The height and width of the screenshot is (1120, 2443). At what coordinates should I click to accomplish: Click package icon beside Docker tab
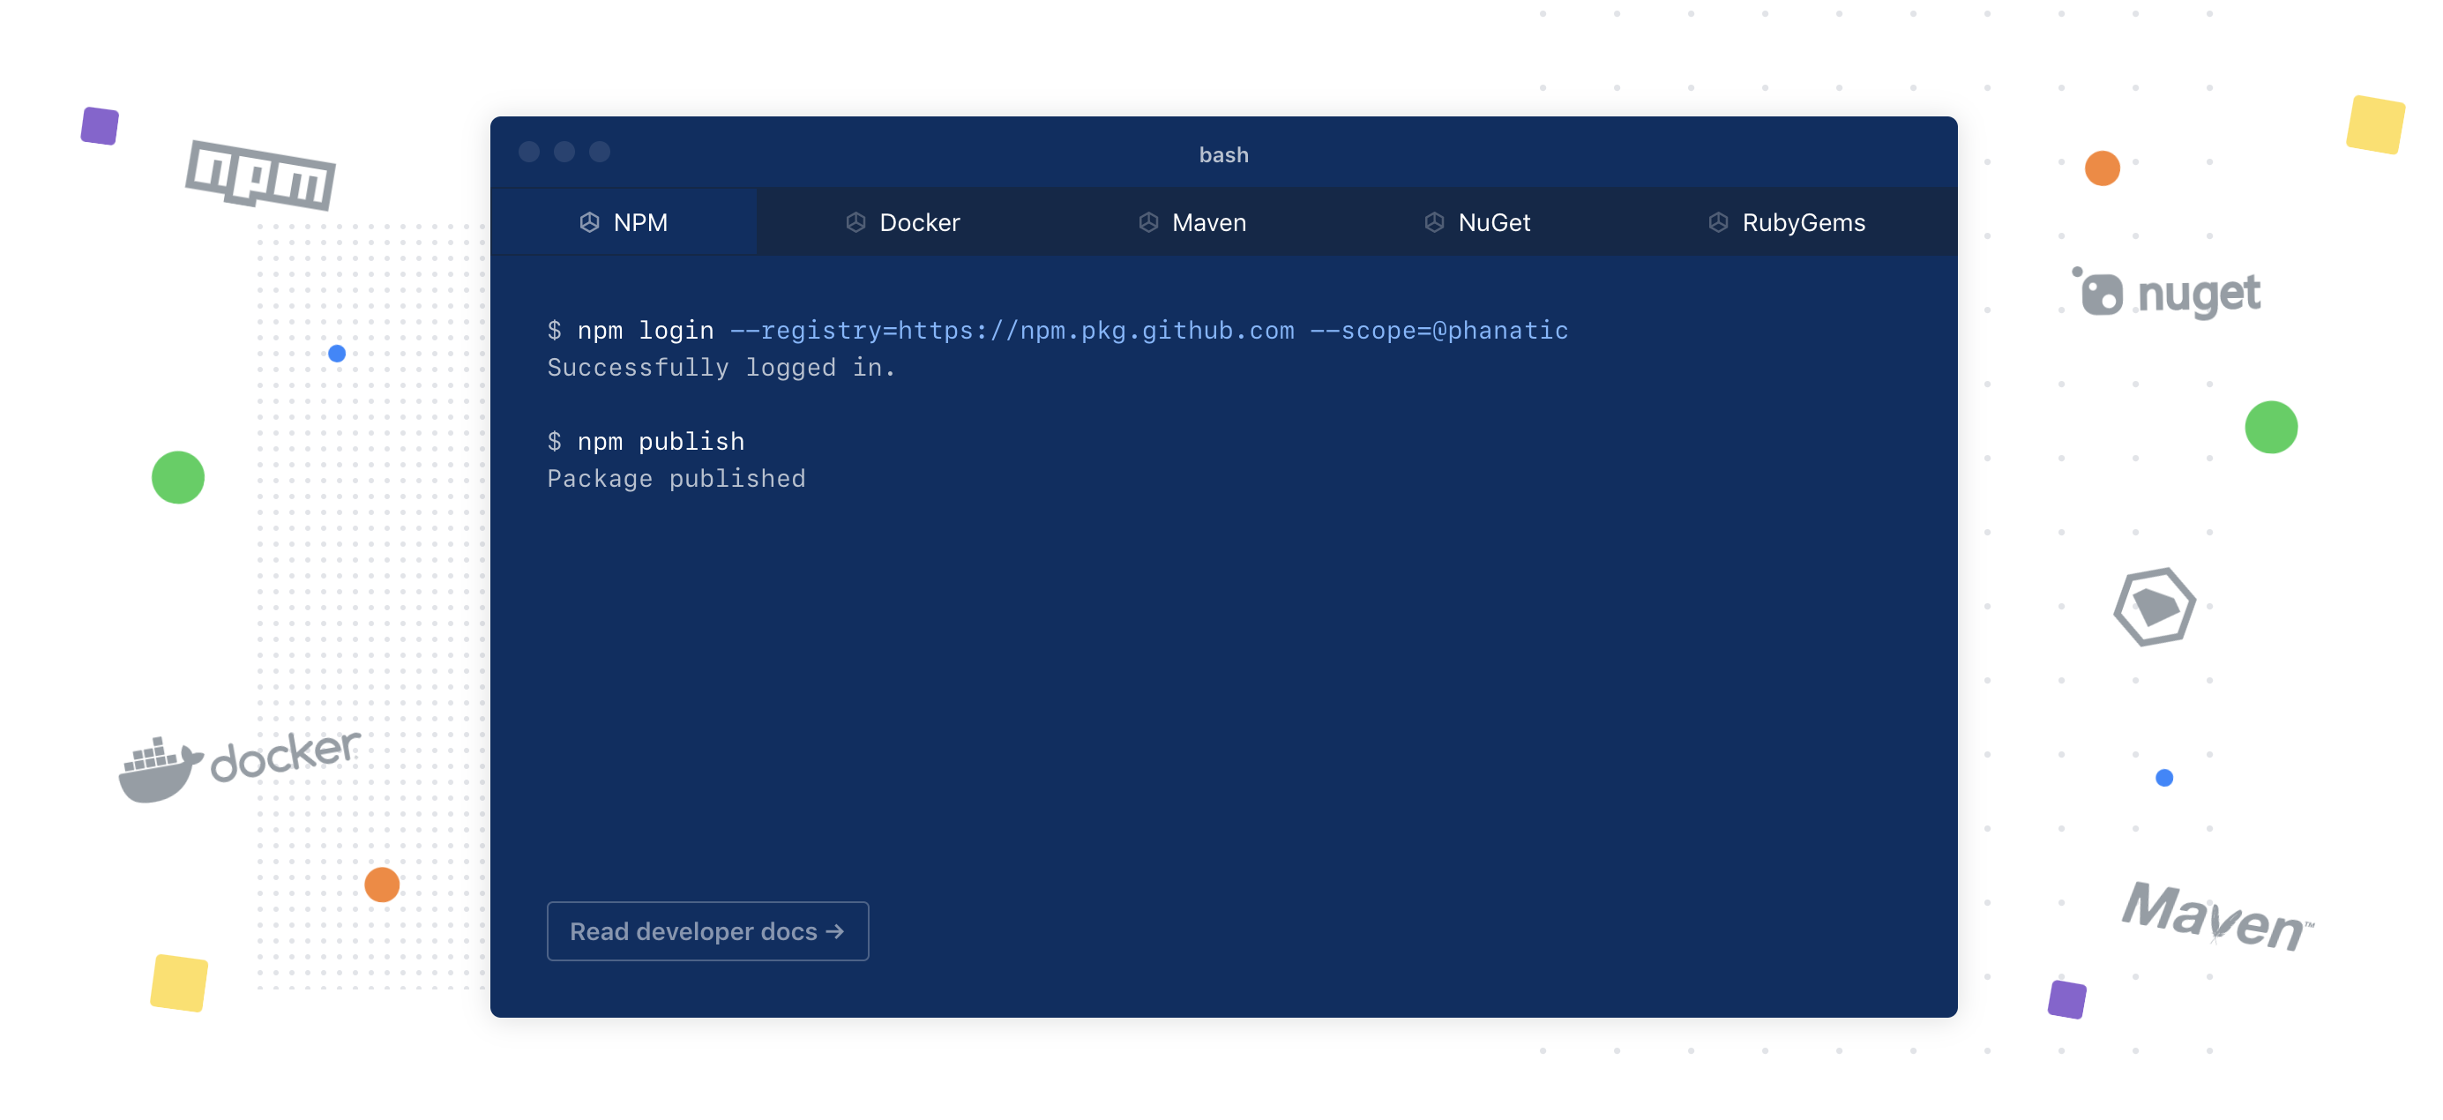[855, 222]
